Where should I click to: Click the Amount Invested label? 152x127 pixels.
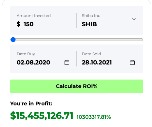34,16
